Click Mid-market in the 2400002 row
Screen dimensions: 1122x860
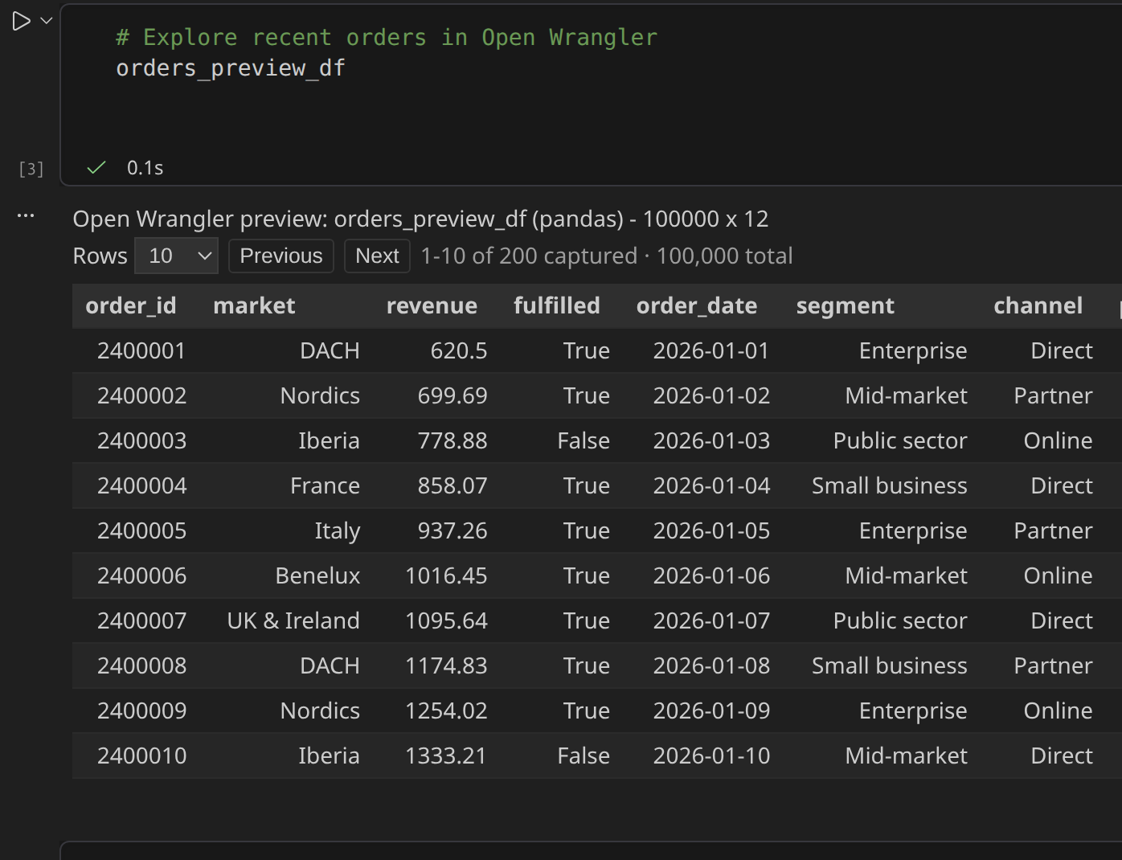(x=907, y=395)
